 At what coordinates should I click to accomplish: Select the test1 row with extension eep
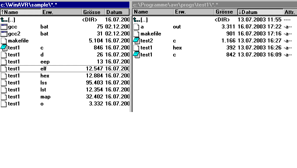coord(65,62)
